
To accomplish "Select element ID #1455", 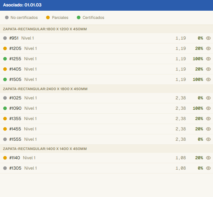I will click(x=15, y=129).
